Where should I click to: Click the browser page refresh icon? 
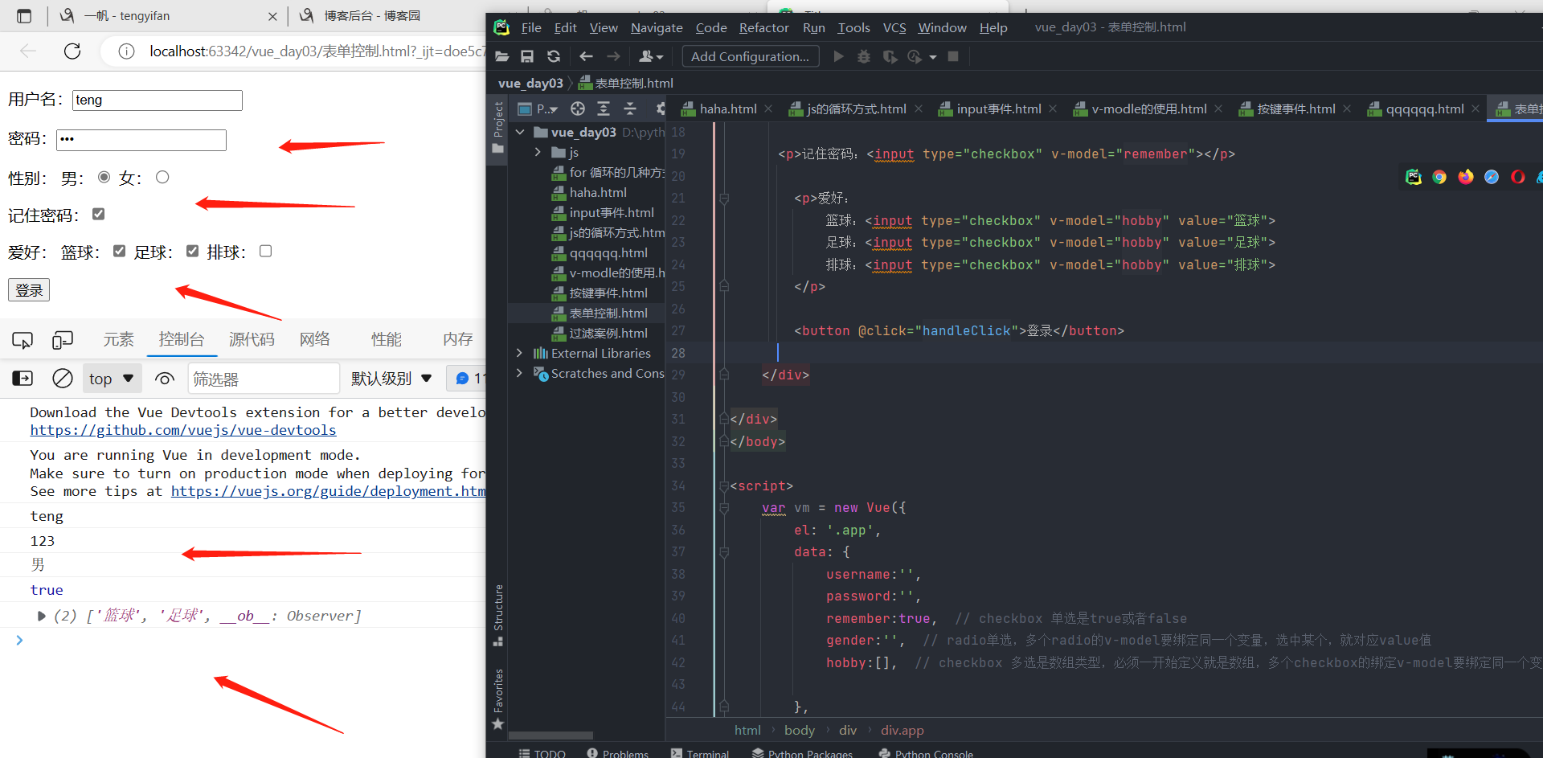point(72,51)
